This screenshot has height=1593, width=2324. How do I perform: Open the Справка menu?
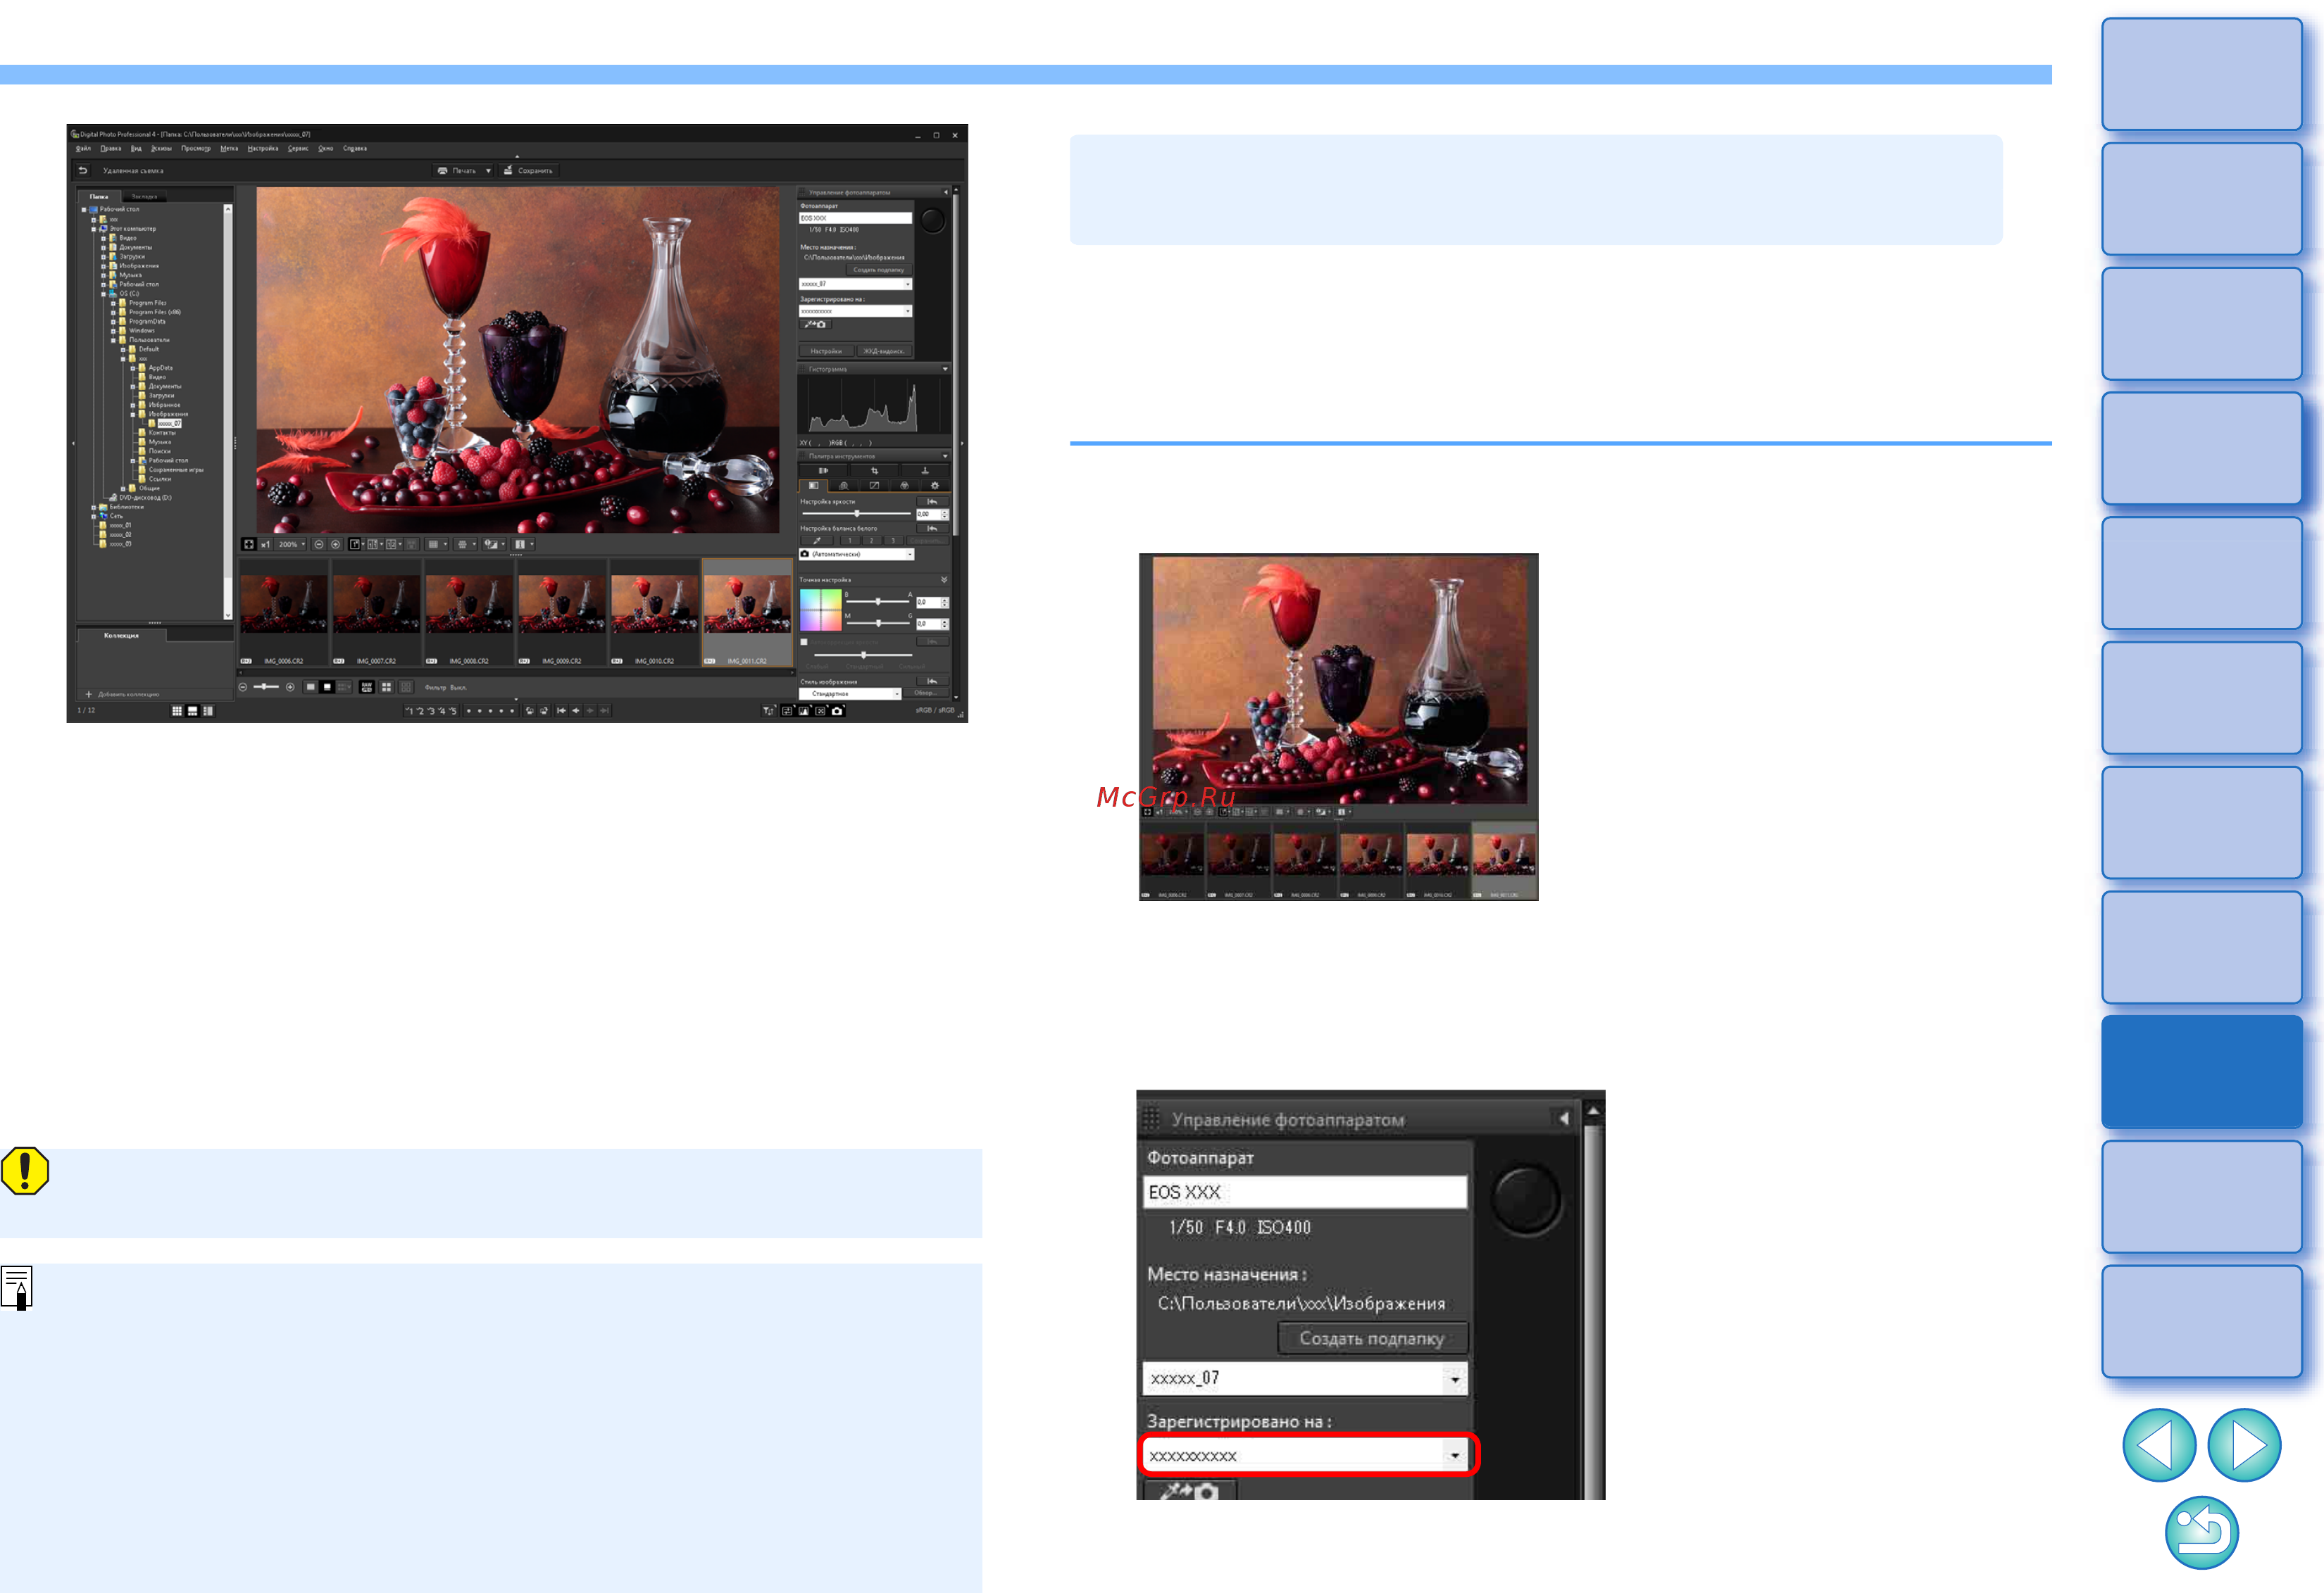(x=355, y=148)
